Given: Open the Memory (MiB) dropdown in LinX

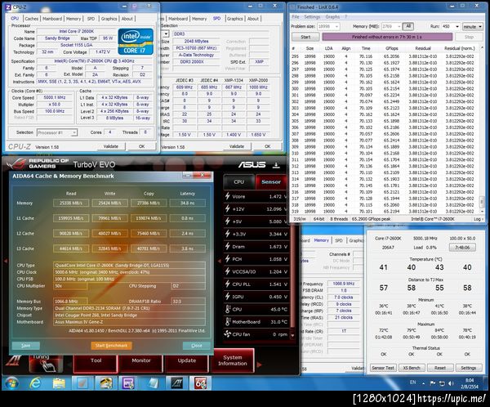Looking at the screenshot, I should coord(399,27).
